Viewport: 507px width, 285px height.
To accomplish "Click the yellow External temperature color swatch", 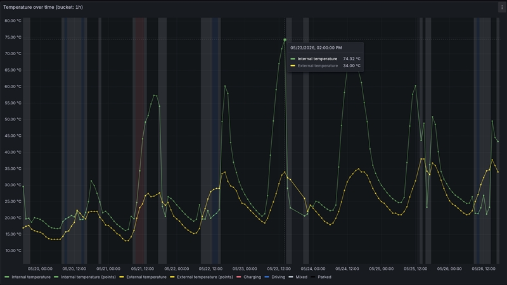I will [122, 277].
